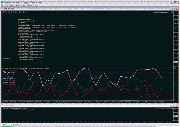Click the KG RS GROUP indicator label
This screenshot has height=127, width=180.
coord(7,69)
